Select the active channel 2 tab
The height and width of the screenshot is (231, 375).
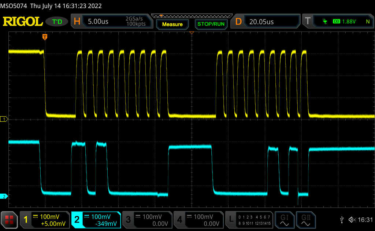point(96,220)
